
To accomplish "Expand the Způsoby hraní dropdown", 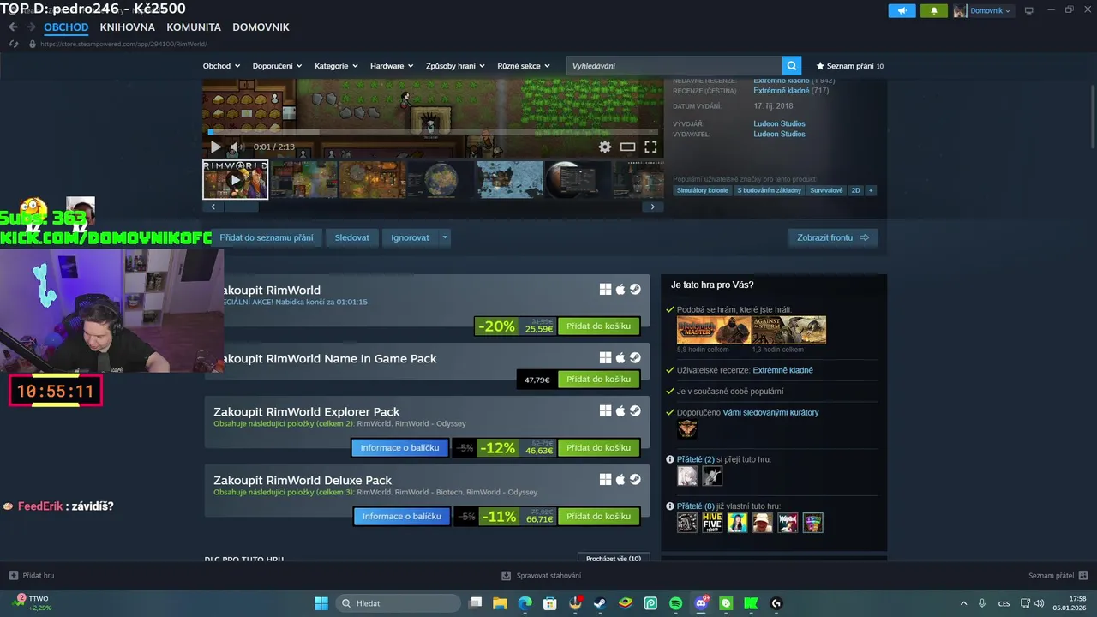I will pos(455,66).
